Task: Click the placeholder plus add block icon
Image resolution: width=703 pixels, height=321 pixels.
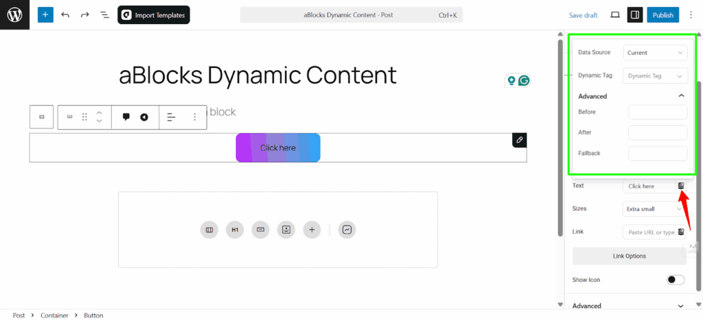Action: point(312,230)
